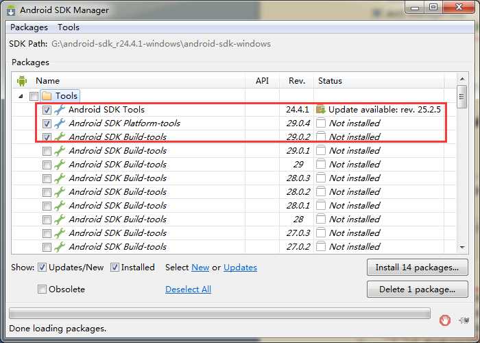Viewport: 480px width, 343px height.
Task: Check Build-tools 29.0.1 checkbox
Action: [x=47, y=151]
